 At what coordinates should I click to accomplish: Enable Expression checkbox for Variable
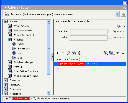(110, 31)
